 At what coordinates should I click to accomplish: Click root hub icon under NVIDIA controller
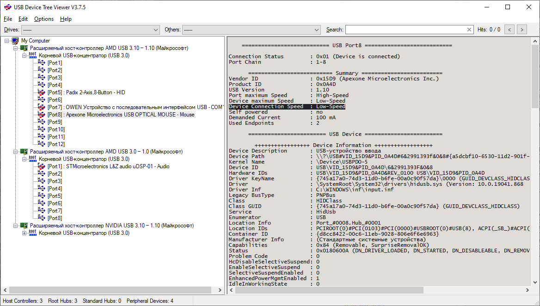pos(33,233)
